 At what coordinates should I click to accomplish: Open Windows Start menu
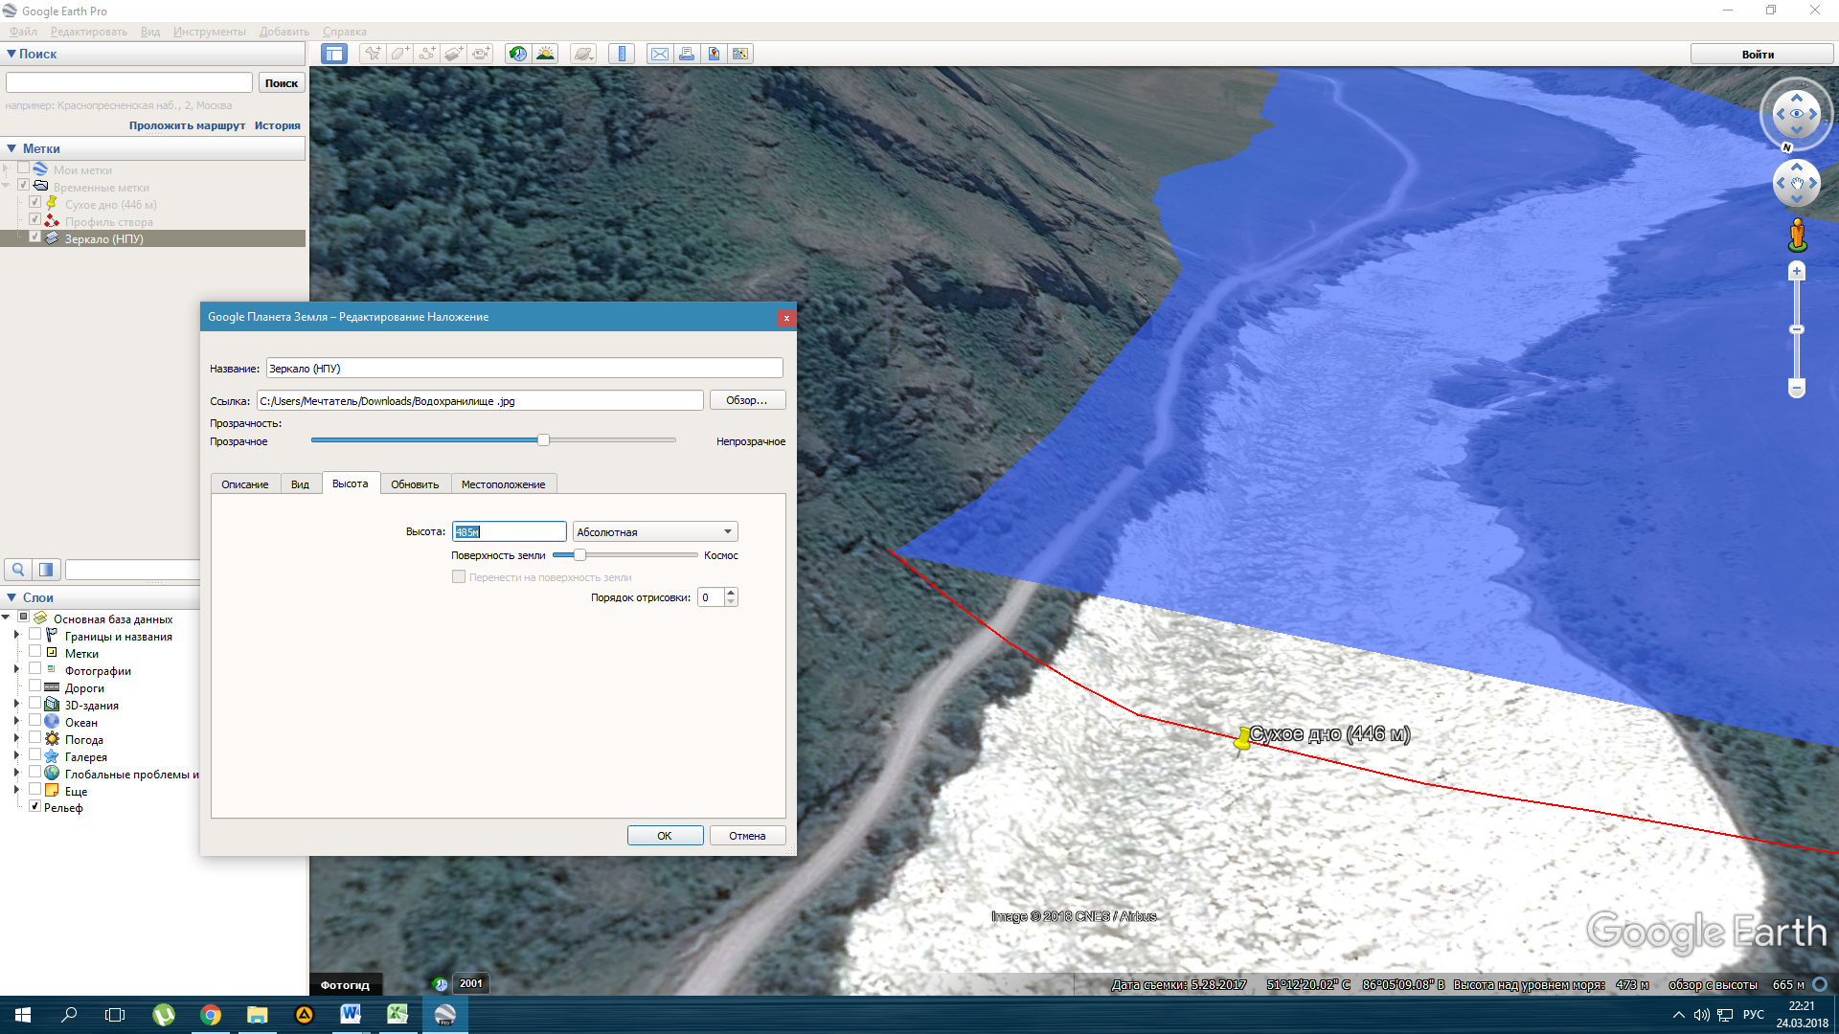tap(23, 1014)
